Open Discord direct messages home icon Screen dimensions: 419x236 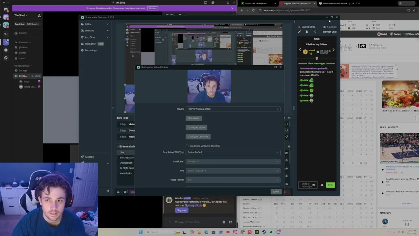coord(6,9)
